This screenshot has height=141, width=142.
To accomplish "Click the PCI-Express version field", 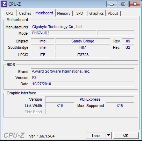I will [x=90, y=99].
